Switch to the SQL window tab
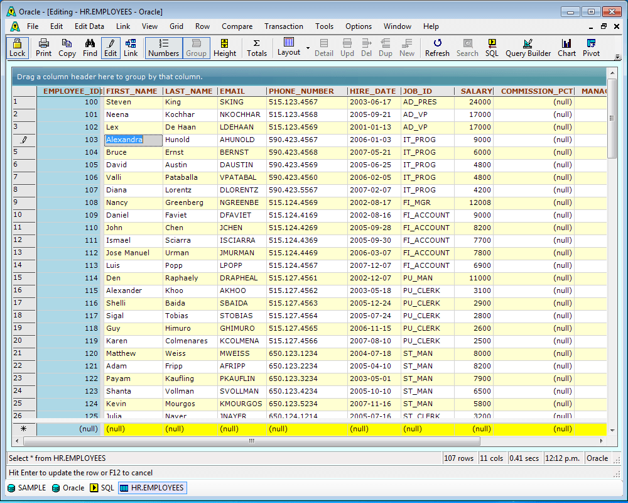Image resolution: width=628 pixels, height=503 pixels. coord(102,488)
